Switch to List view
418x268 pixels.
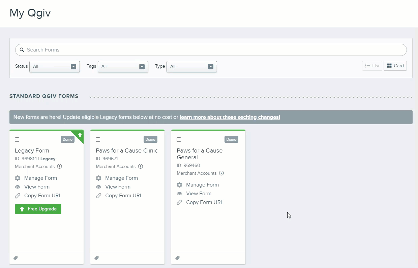tap(372, 66)
